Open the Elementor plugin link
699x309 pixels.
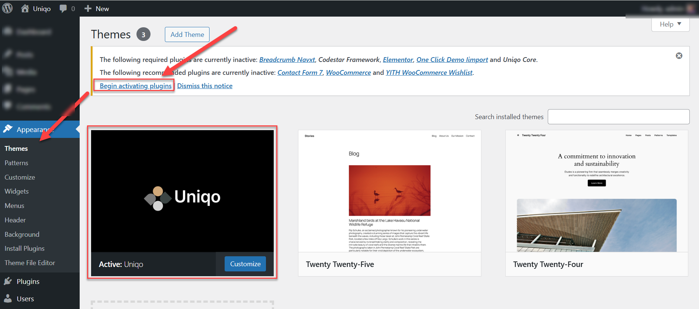tap(398, 60)
